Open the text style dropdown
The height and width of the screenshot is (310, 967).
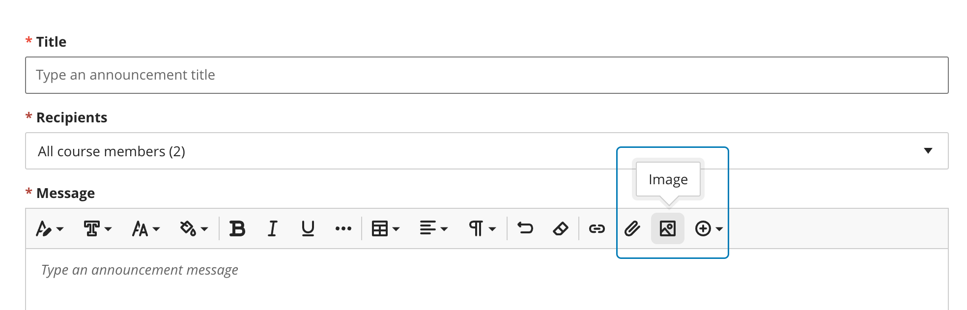pos(50,228)
